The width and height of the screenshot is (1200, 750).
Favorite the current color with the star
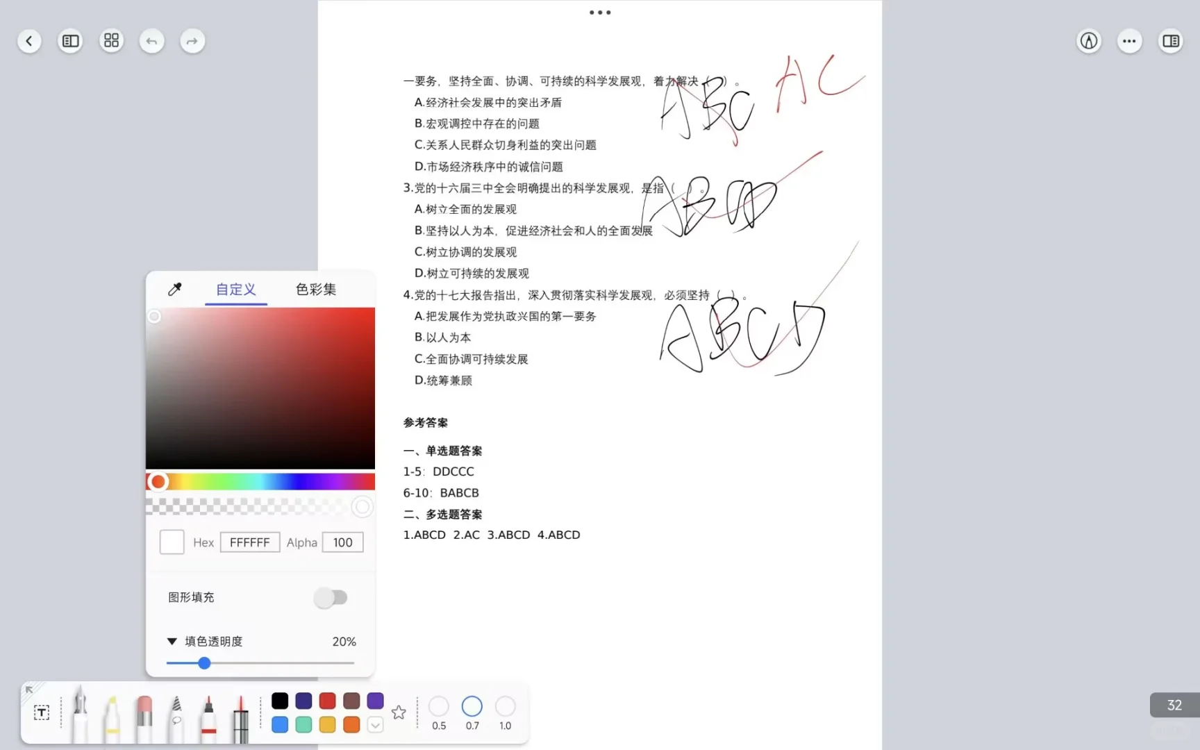pos(399,712)
